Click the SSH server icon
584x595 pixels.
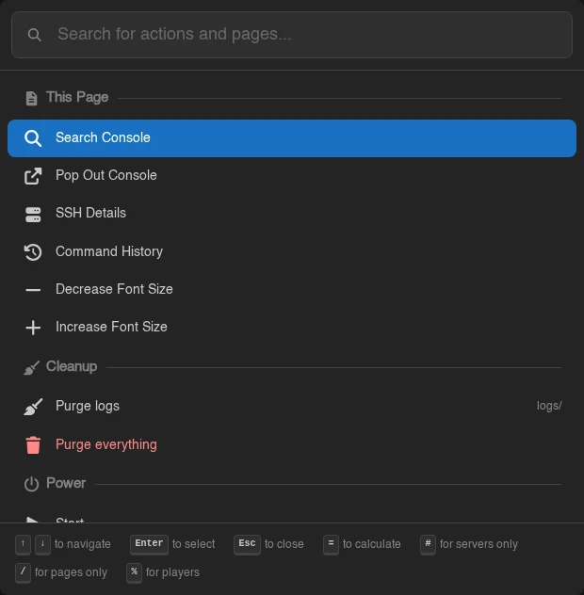[x=33, y=215]
